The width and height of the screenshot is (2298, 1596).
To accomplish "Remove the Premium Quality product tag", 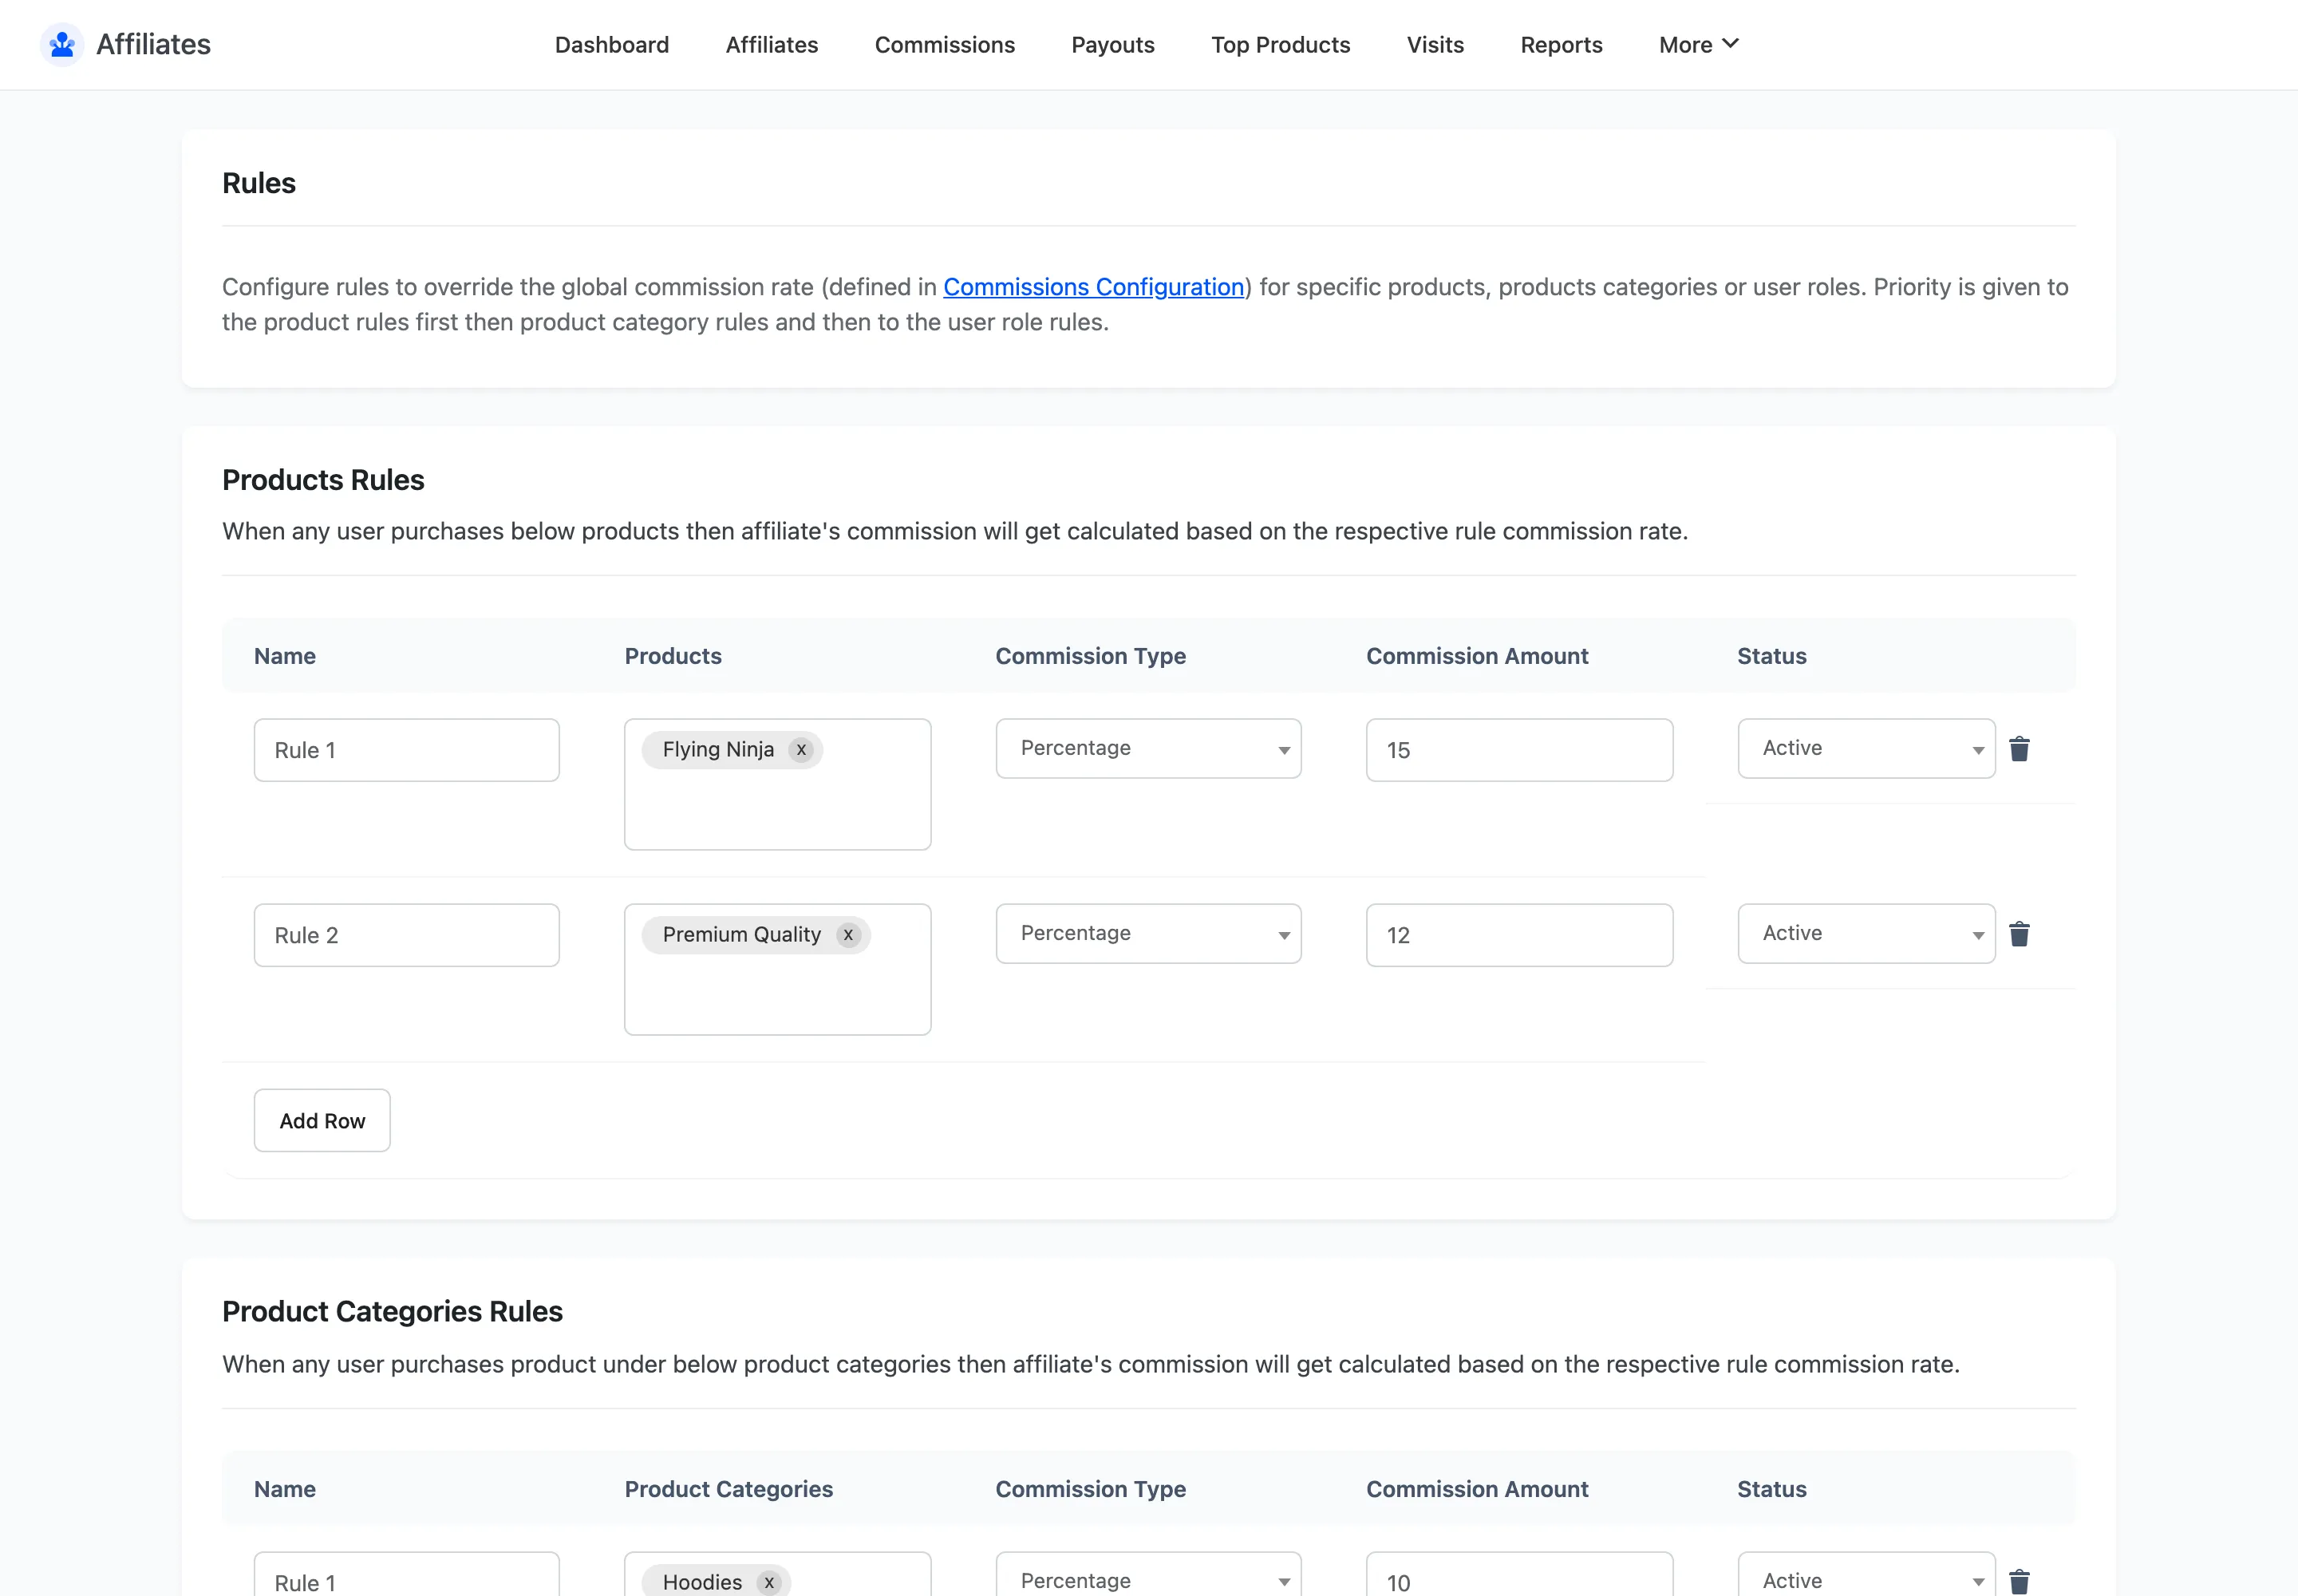I will pyautogui.click(x=848, y=934).
